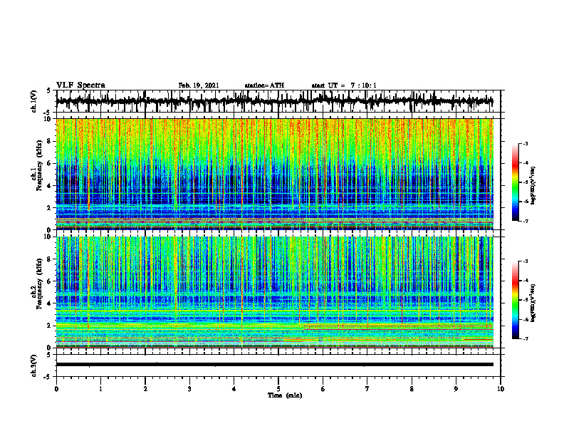Viewport: 564px width, 436px height.
Task: Click time axis tick label "5"
Action: 278,389
